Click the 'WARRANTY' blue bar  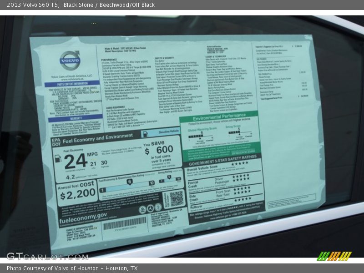[x=76, y=118]
